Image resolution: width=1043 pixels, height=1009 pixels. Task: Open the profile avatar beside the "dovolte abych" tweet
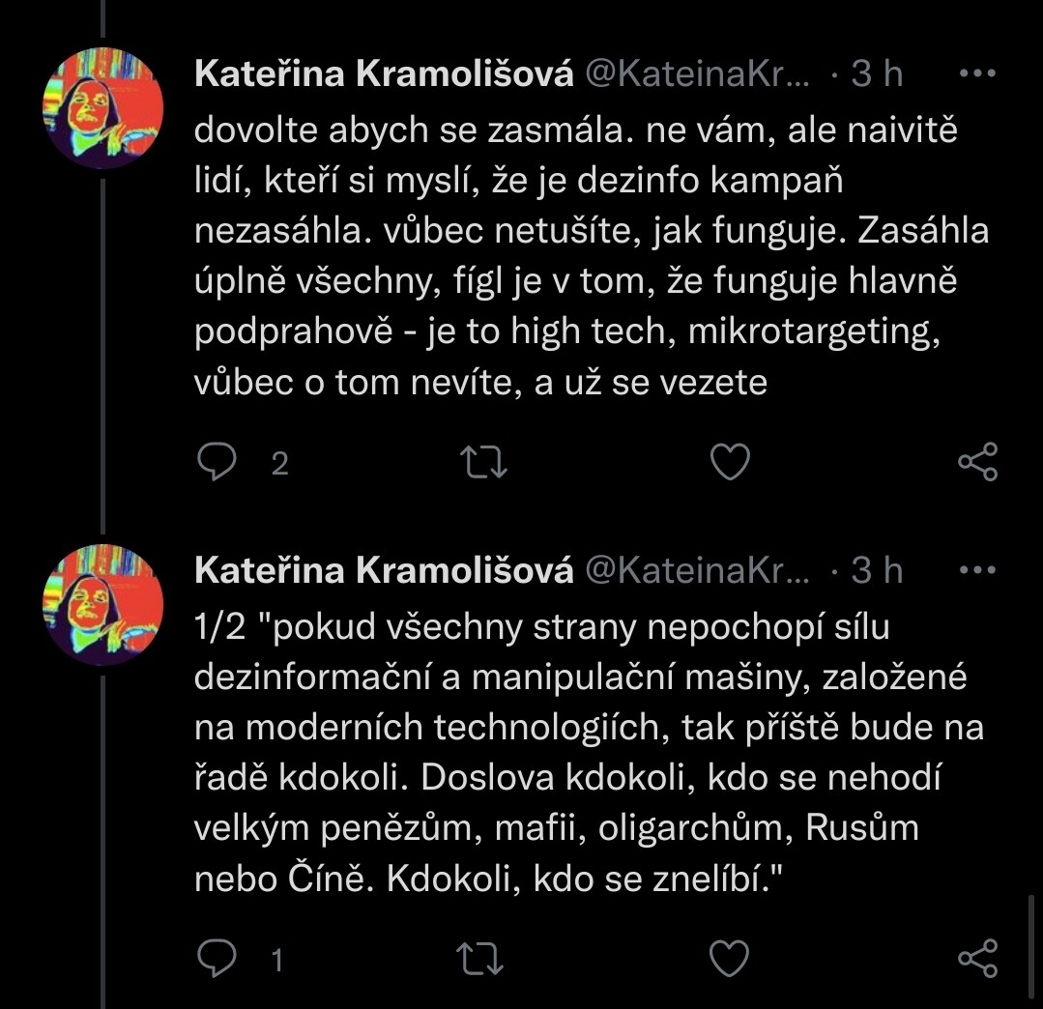[x=103, y=108]
